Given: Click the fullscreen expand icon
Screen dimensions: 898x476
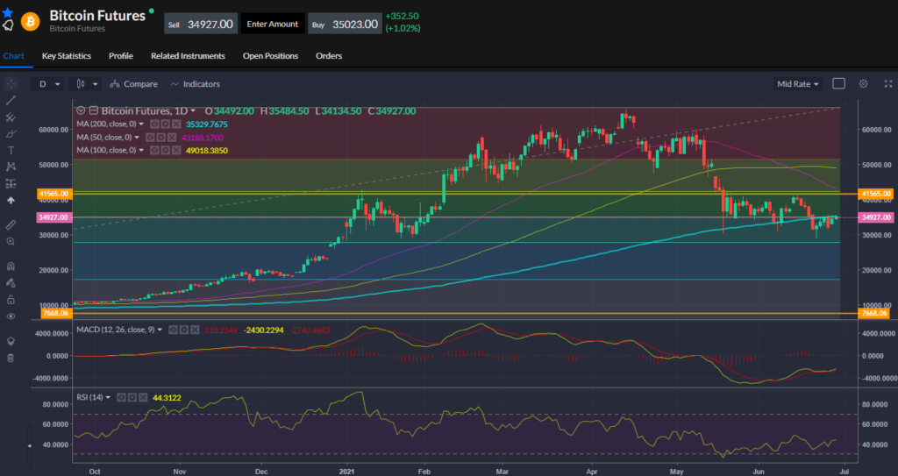Looking at the screenshot, I should (x=888, y=83).
